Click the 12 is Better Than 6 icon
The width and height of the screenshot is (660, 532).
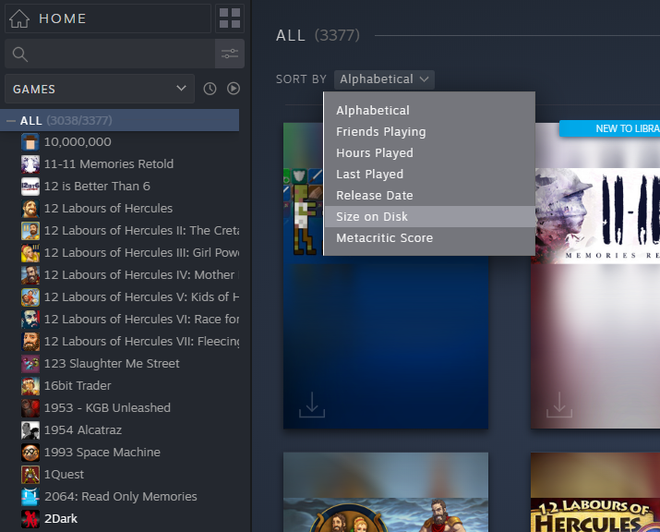(30, 187)
